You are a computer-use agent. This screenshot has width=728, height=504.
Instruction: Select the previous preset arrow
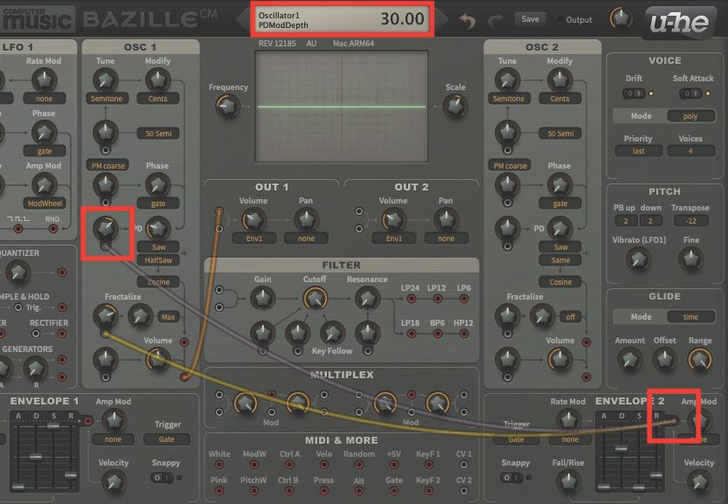tap(242, 17)
